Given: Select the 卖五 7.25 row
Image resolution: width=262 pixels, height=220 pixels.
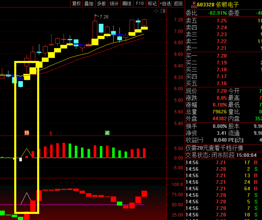Looking at the screenshot, I should (224, 21).
